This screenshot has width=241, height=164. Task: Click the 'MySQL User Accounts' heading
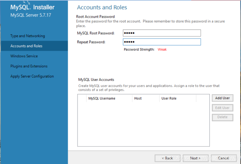point(96,80)
